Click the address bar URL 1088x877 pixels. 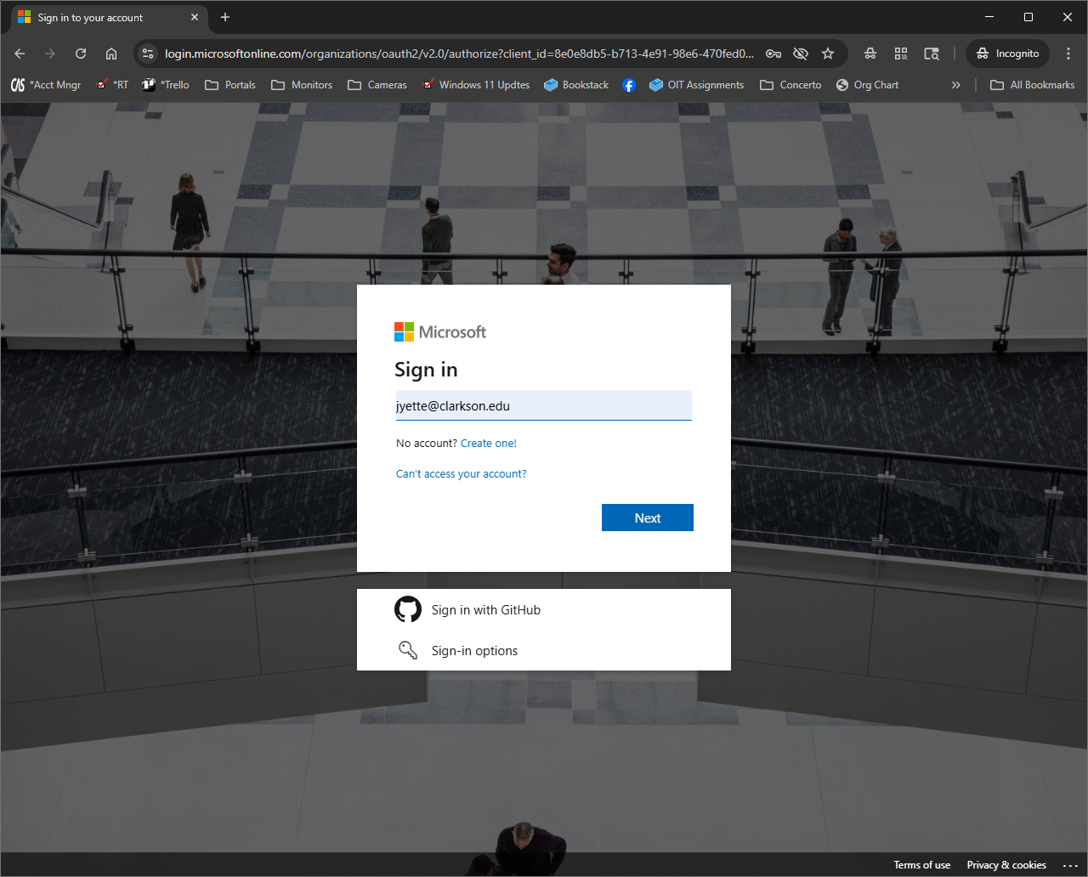(459, 54)
